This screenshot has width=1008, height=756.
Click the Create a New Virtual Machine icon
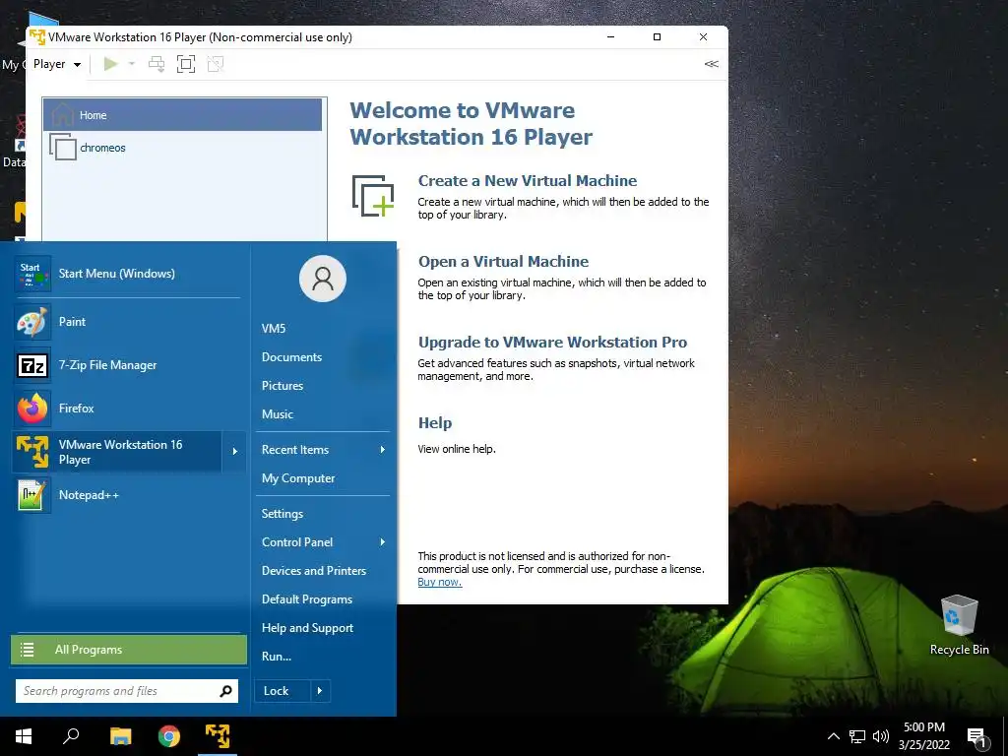(x=373, y=196)
